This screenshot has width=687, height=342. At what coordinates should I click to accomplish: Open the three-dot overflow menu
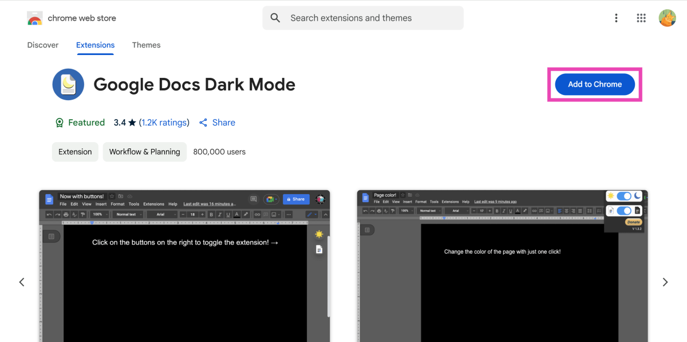pos(616,18)
